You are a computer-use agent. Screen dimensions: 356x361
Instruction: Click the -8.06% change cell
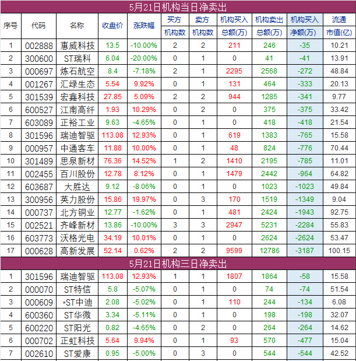click(144, 187)
